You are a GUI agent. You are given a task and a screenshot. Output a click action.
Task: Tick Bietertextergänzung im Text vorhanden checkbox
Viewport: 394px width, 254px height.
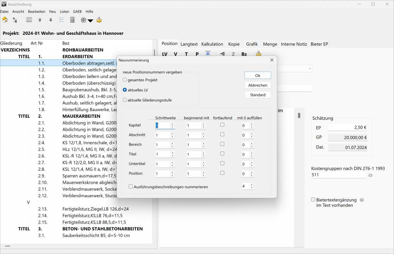(x=313, y=199)
